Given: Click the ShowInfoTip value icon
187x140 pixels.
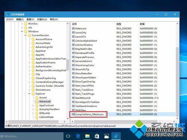Looking at the screenshot, I should [73, 69].
